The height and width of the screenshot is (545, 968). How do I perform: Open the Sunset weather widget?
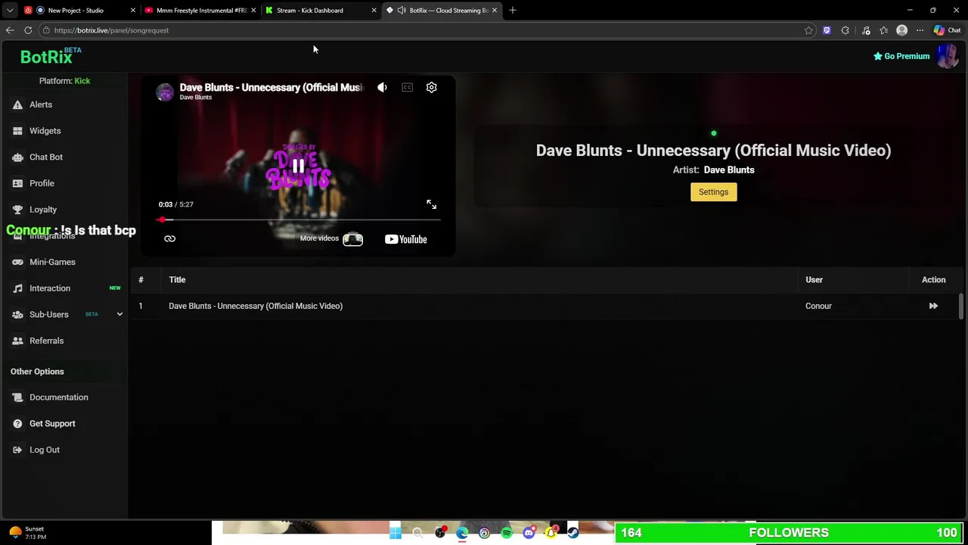27,533
